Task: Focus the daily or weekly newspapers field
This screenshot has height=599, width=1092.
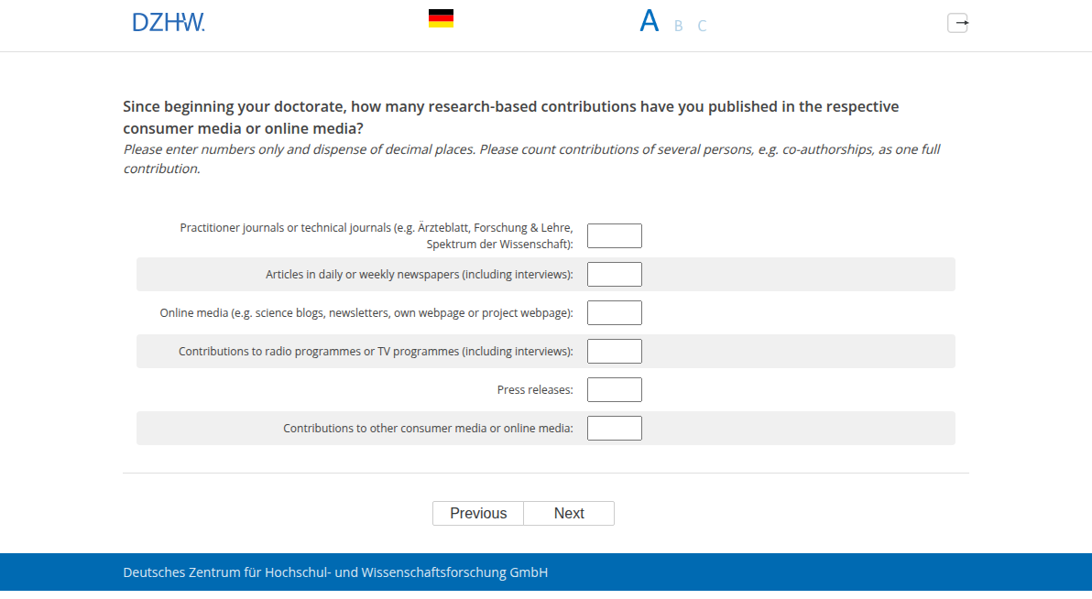Action: coord(614,275)
